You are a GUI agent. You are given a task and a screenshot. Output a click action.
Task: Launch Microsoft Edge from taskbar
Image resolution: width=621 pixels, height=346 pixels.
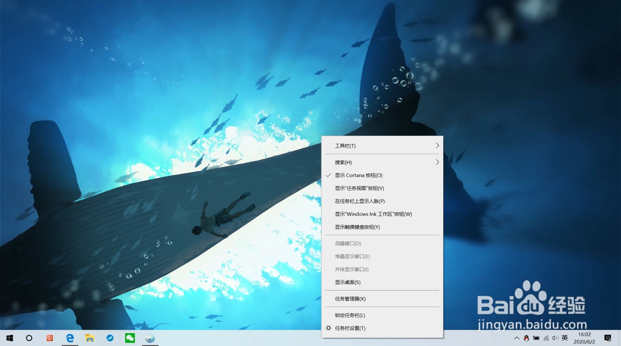coord(70,338)
